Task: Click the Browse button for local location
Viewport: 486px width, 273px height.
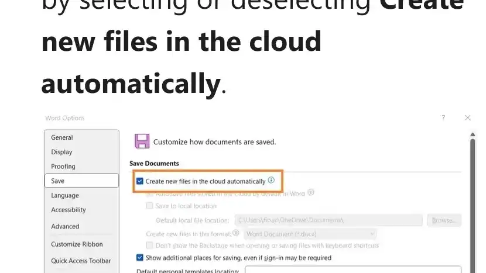Action: (x=444, y=220)
